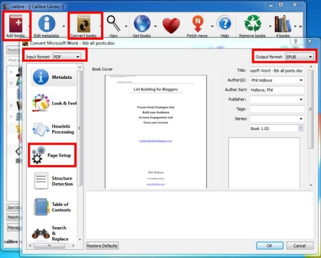Open the Output format combo box

coord(299,57)
